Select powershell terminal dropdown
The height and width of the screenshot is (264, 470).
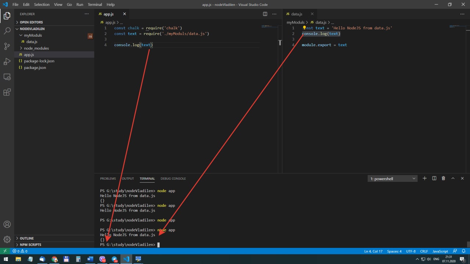tap(393, 179)
